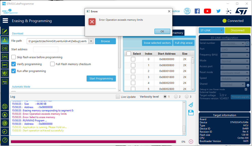Viewport: 252px width, 146px height.
Task: Open the Serial number dropdown
Action: tap(233, 44)
